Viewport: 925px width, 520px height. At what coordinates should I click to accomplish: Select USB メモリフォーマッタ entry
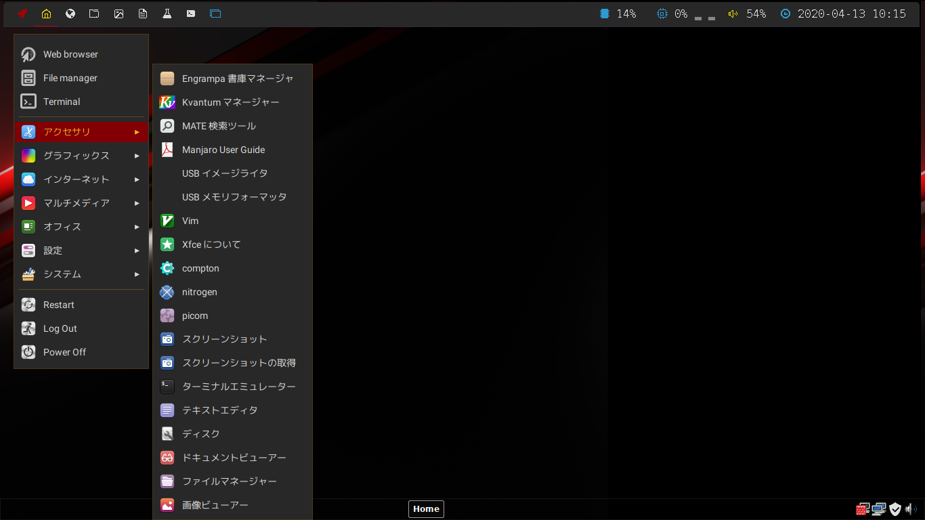coord(232,197)
